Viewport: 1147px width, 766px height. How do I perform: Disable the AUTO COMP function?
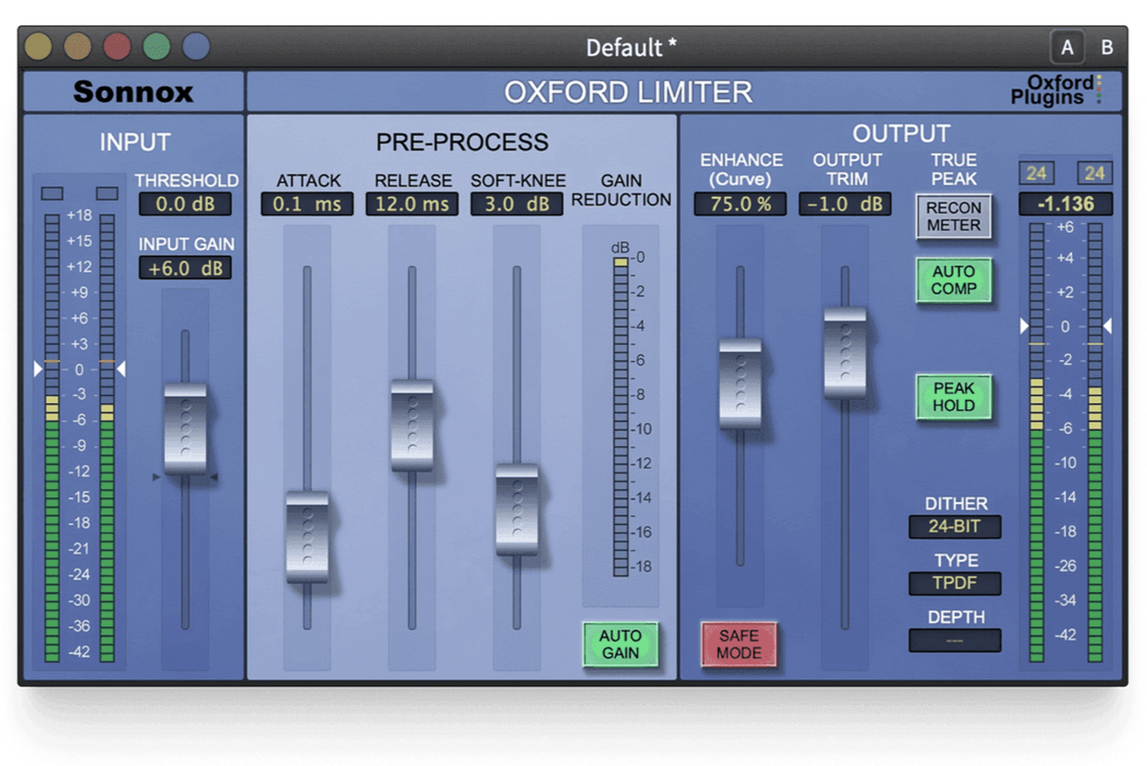(x=955, y=281)
